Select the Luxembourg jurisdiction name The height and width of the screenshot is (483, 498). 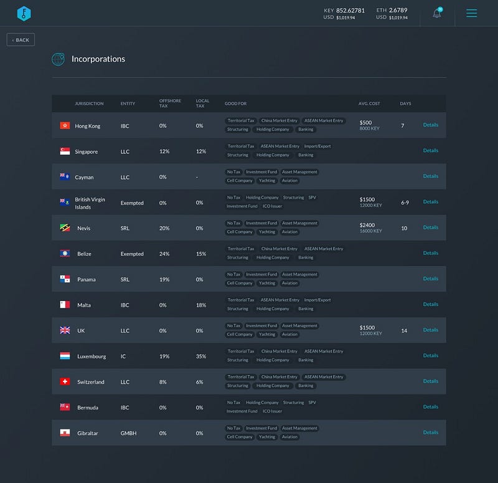92,356
